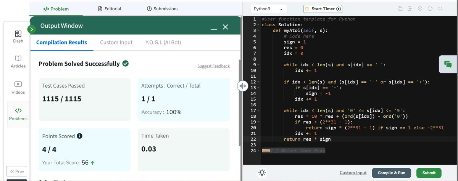
Task: Click the Problem Solved Successfully heading
Action: tap(79, 64)
